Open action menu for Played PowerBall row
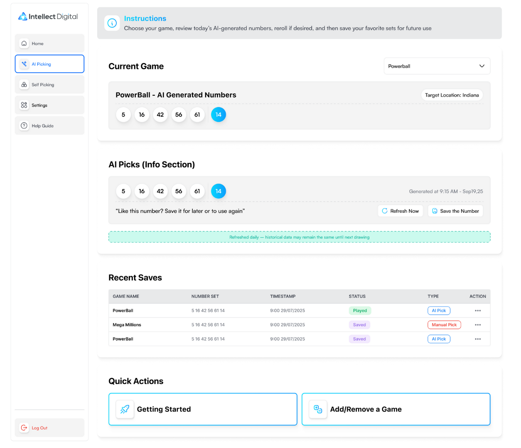521x448 pixels. coord(478,311)
